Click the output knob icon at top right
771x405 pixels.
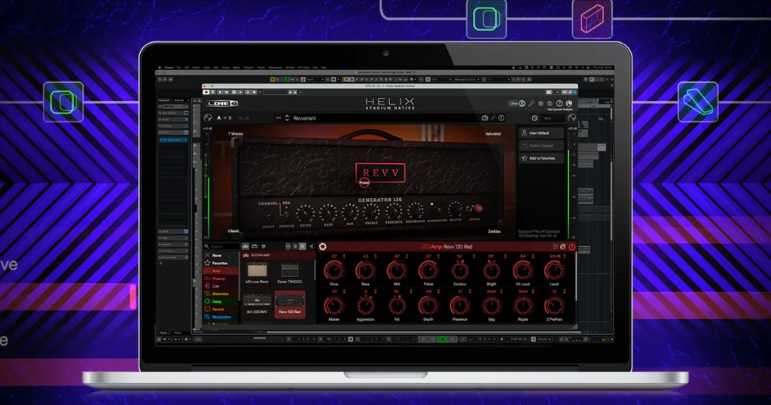pos(572,118)
